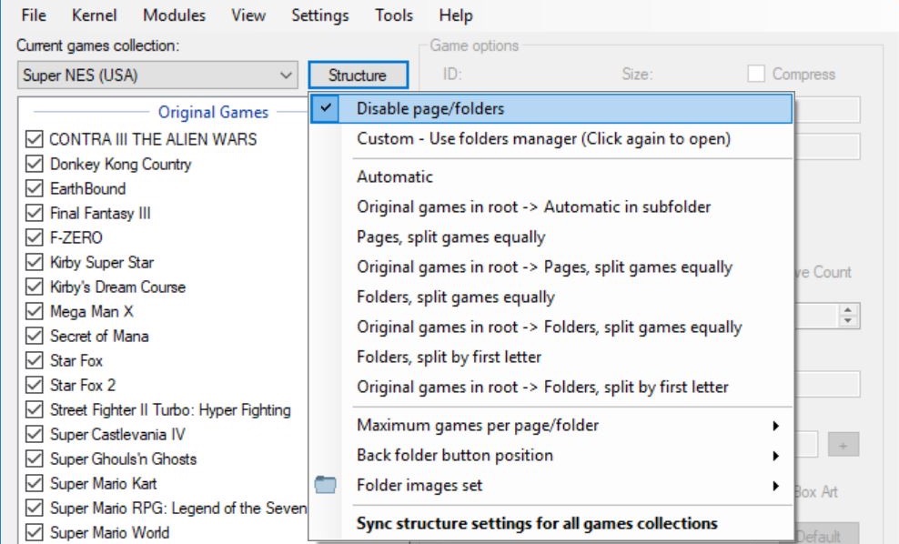
Task: Click Sync structure settings for all games collections
Action: (551, 523)
